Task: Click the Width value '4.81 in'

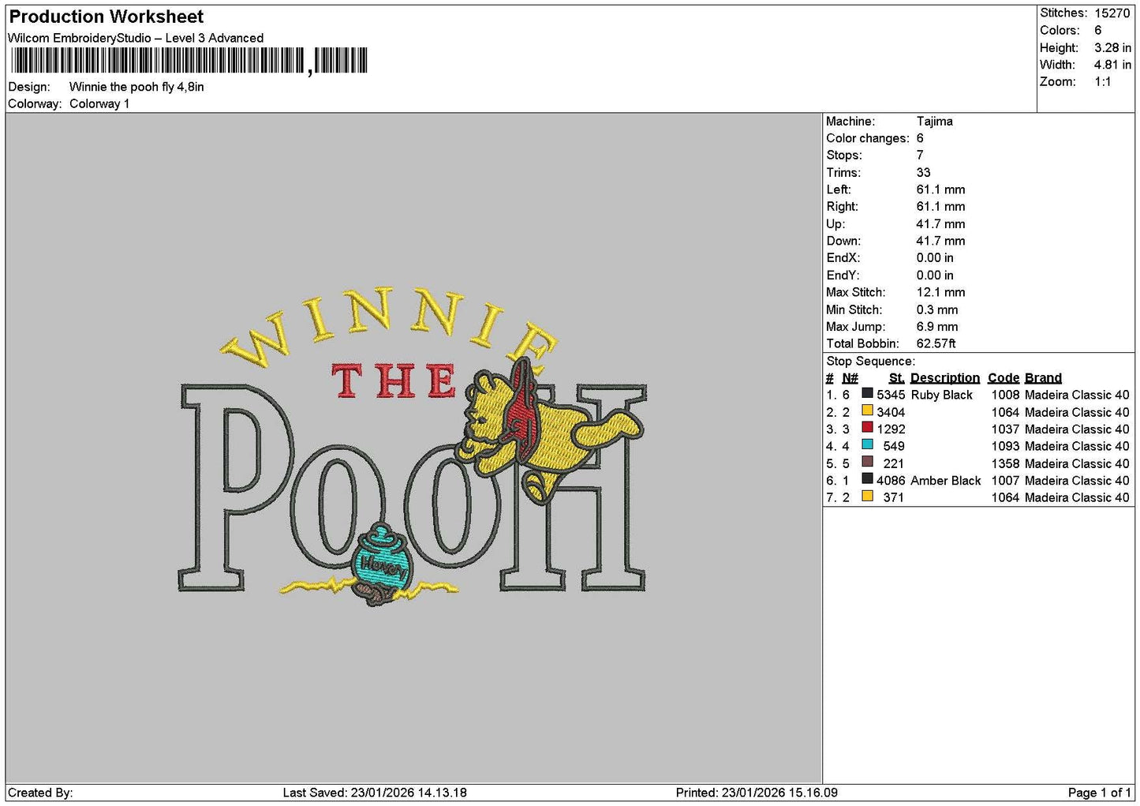Action: click(1112, 65)
